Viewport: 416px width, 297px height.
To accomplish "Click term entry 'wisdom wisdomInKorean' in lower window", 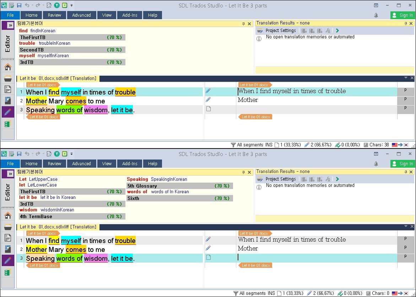I will tap(47, 210).
